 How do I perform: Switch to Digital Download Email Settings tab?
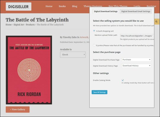point(136,11)
